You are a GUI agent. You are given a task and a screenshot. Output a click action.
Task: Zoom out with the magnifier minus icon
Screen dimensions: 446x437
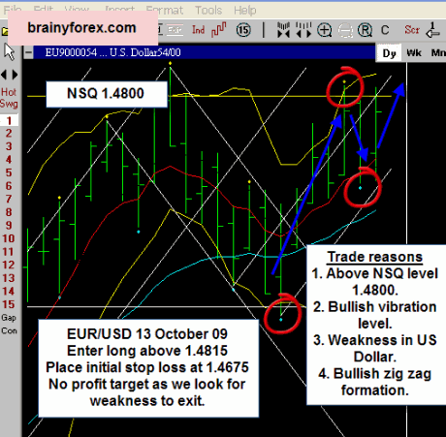[345, 31]
